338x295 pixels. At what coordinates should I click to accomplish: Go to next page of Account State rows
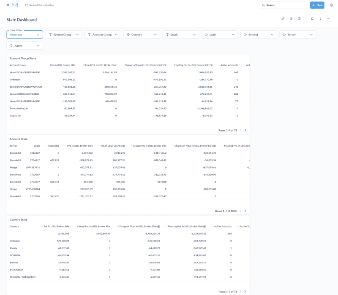[x=245, y=210]
